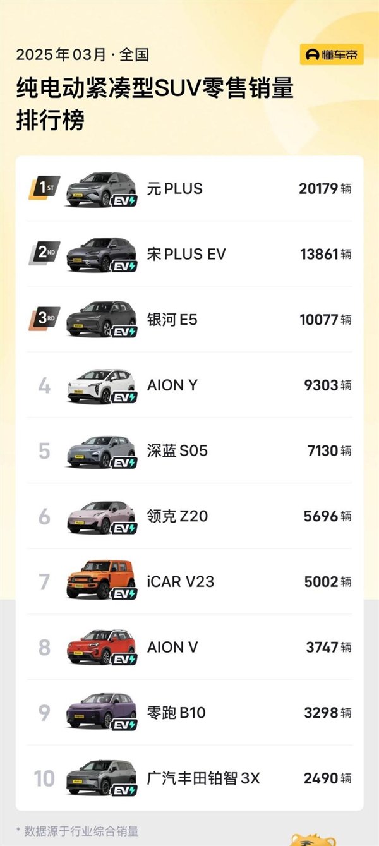Open the 银河 E5 model entry

[172, 320]
